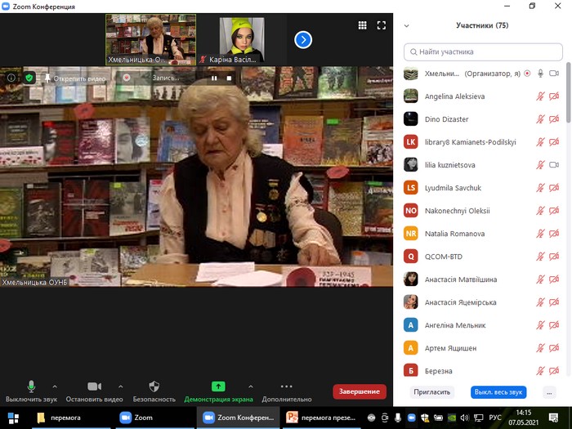Click the Find participant search field
The image size is (572, 429).
(x=483, y=51)
